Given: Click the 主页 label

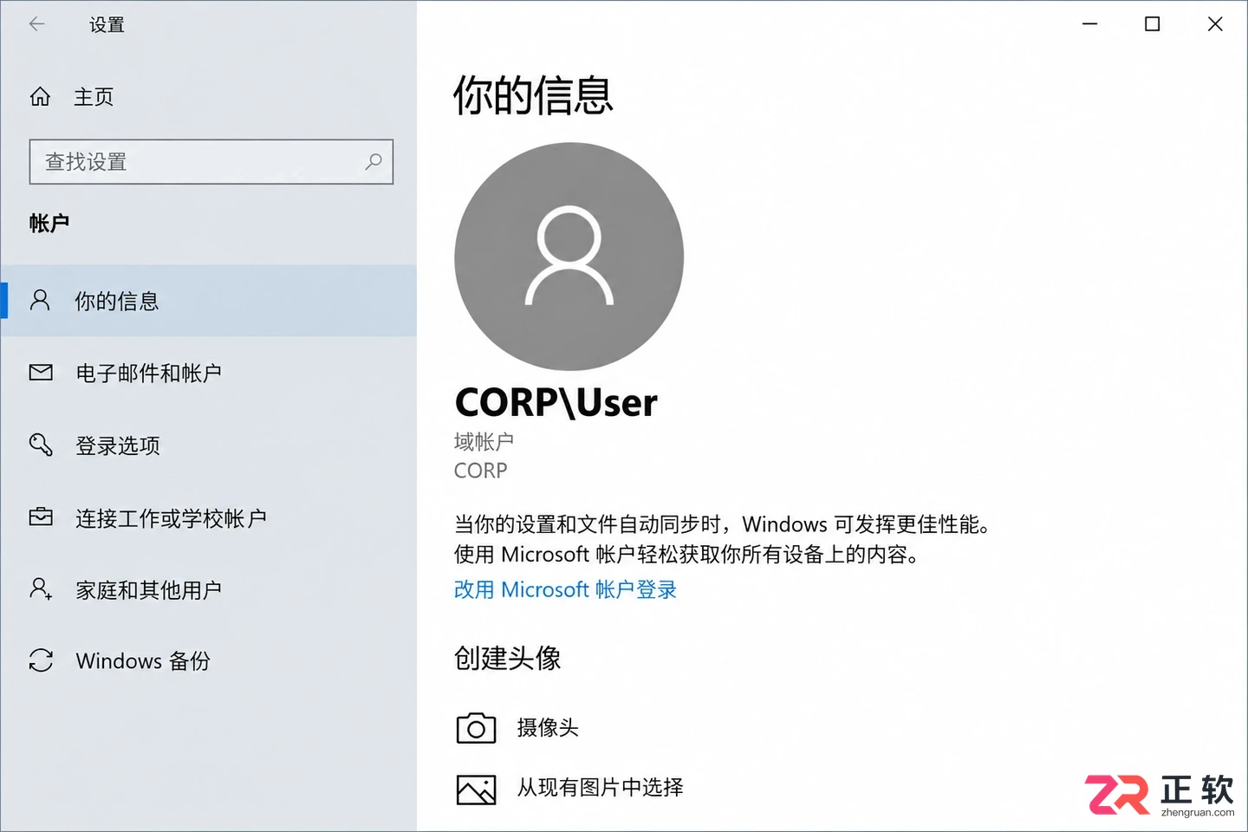Looking at the screenshot, I should [94, 97].
